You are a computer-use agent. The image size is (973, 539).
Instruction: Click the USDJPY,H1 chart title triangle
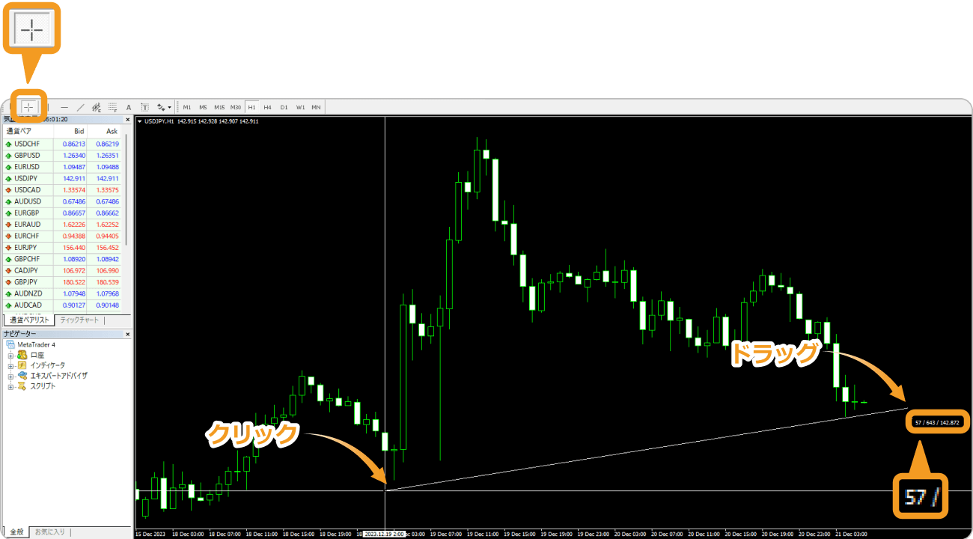[140, 121]
